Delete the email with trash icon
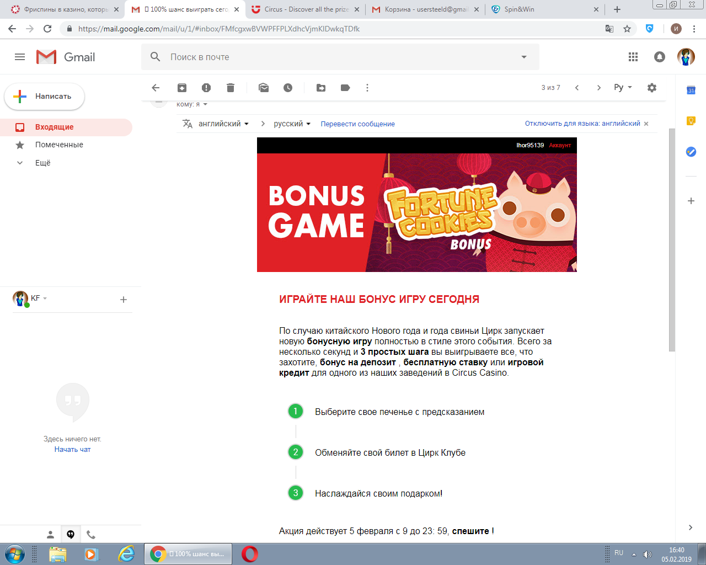The height and width of the screenshot is (565, 706). 231,88
